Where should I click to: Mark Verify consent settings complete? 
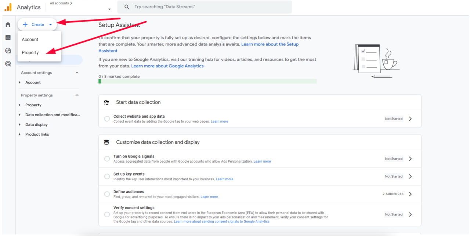click(107, 214)
